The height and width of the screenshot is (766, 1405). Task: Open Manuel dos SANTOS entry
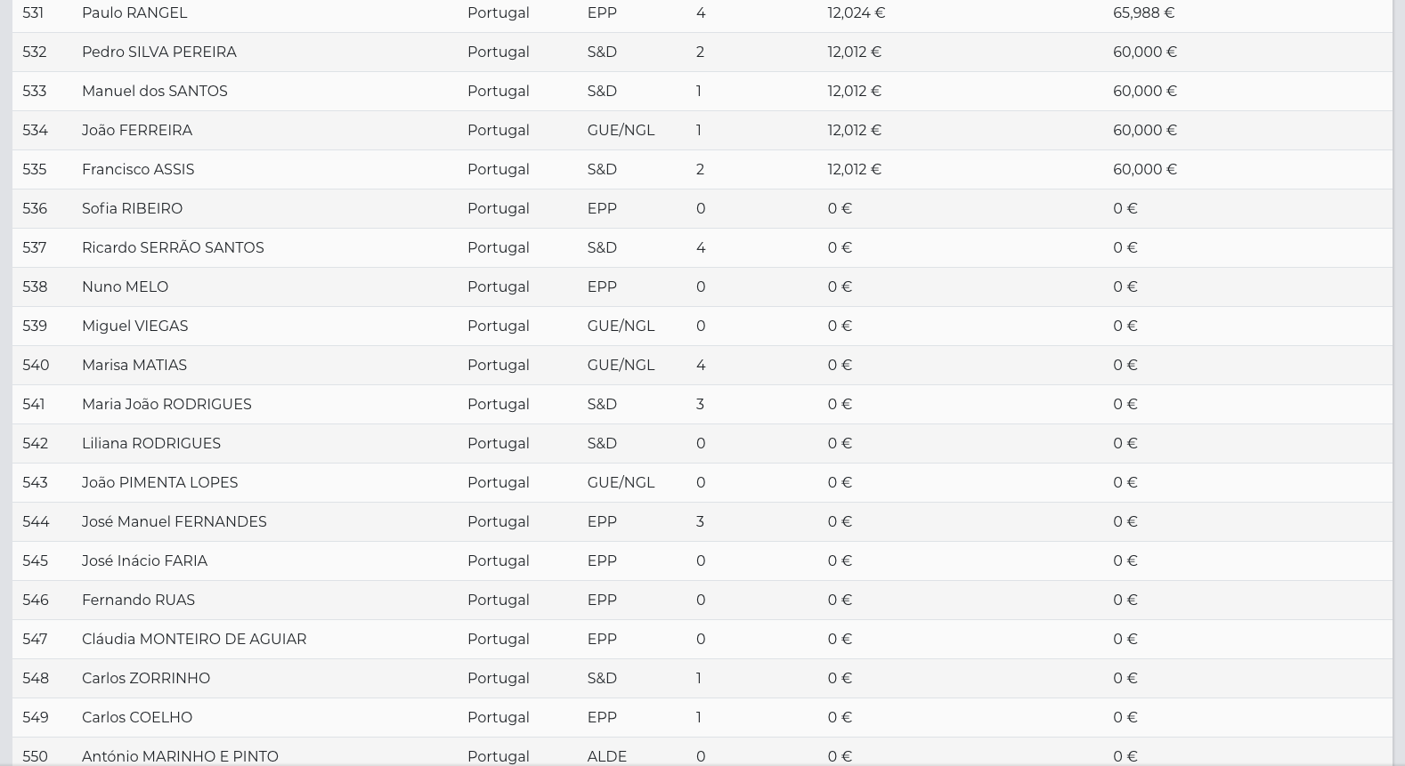click(x=155, y=92)
